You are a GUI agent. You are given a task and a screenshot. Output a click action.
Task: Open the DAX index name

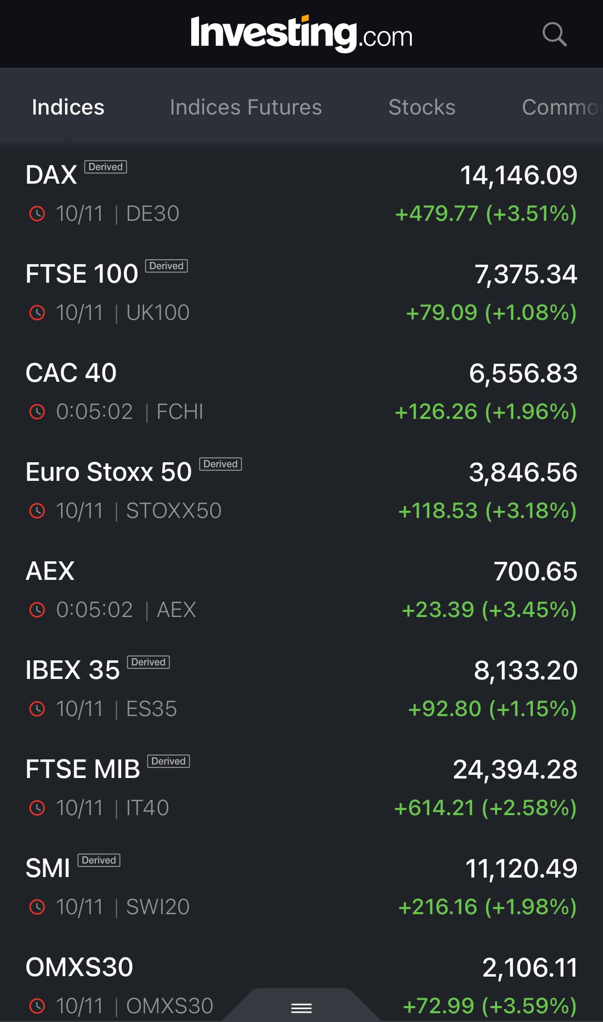[52, 175]
